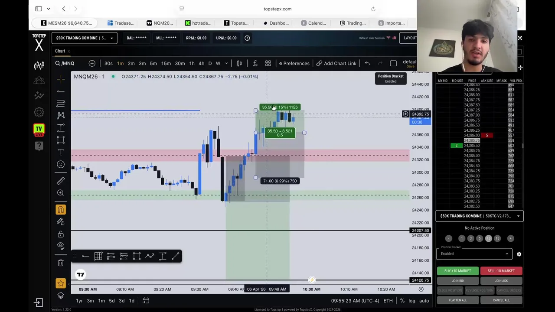This screenshot has width=555, height=312.
Task: Open the chart candlestick sidebar icon
Action: 39,65
